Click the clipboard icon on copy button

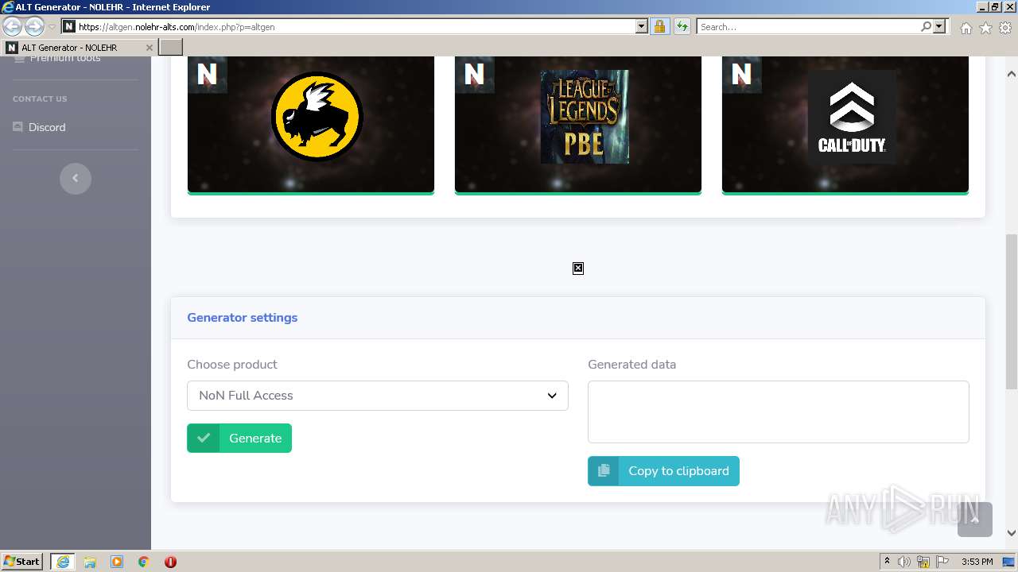[x=604, y=470]
